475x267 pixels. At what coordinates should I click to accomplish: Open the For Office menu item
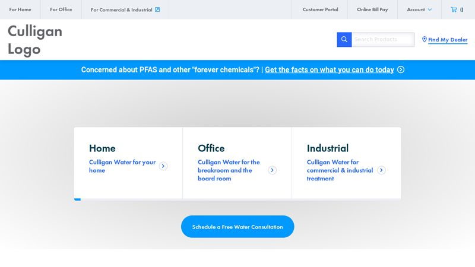61,9
